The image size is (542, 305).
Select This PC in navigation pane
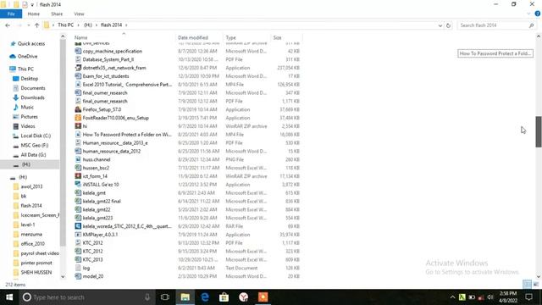25,69
